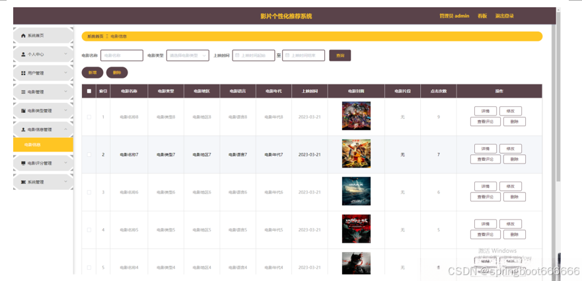582x281 pixels.
Task: Click the person icon beside 个人中心
Action: click(x=23, y=55)
